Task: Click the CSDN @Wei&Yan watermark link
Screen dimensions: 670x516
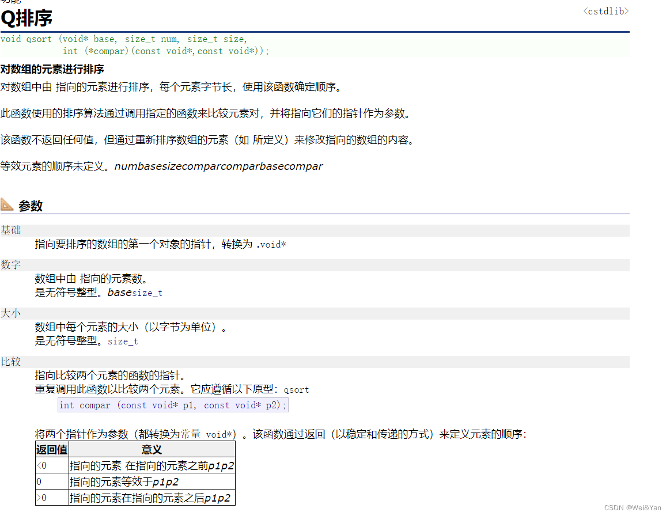Action: tap(631, 507)
